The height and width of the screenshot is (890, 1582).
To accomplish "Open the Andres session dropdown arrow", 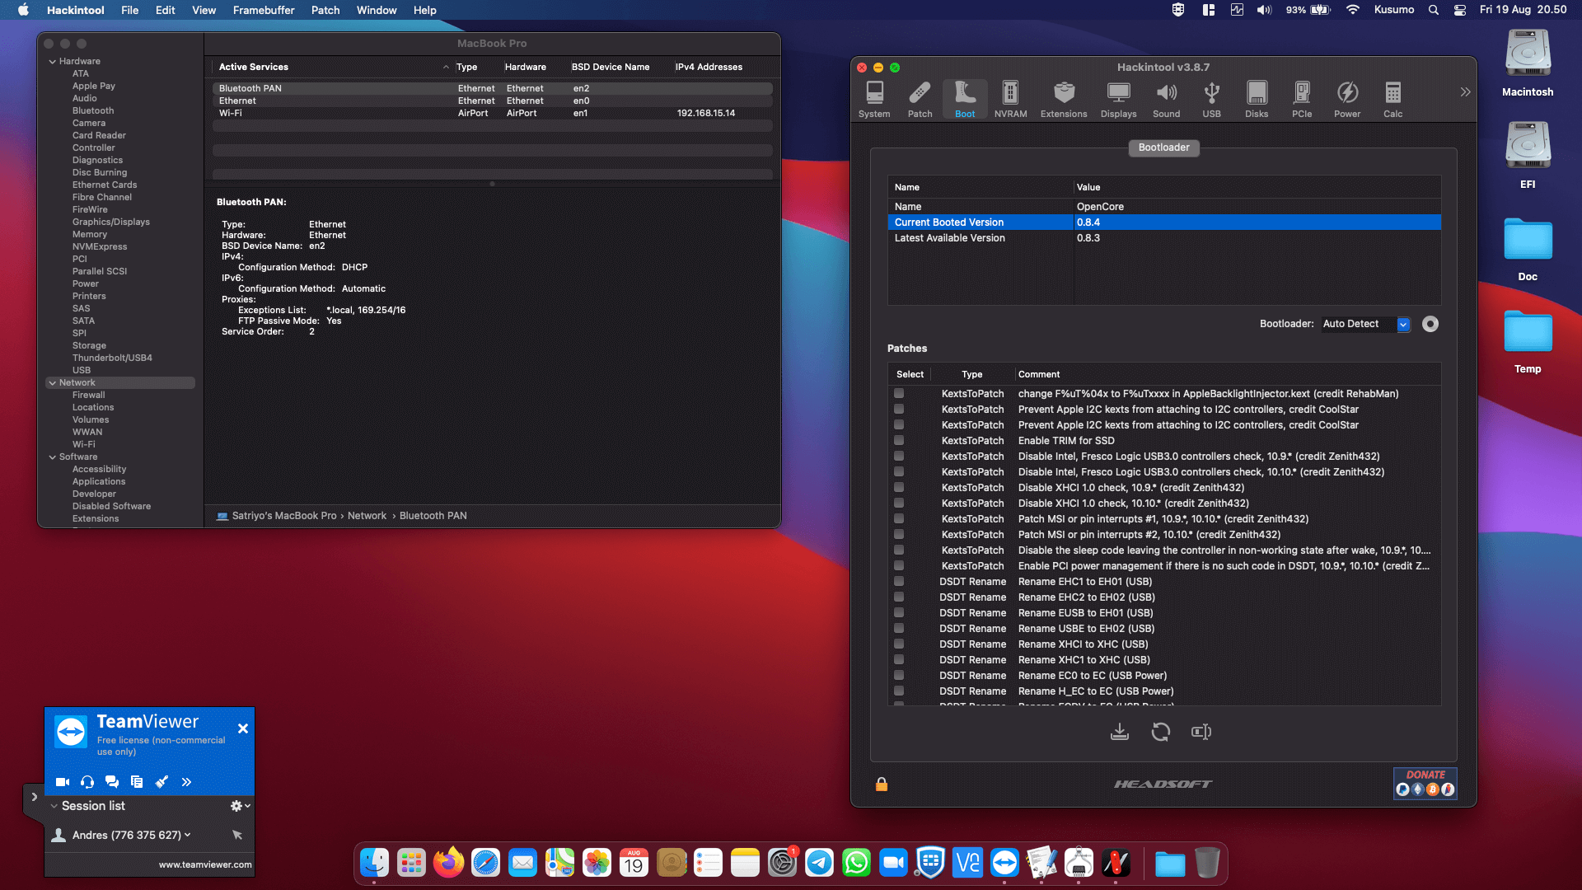I will click(x=188, y=835).
